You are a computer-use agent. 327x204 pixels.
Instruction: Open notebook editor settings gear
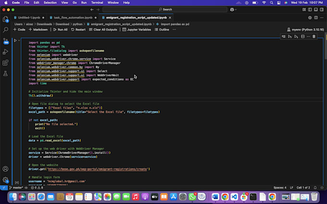click(x=310, y=18)
